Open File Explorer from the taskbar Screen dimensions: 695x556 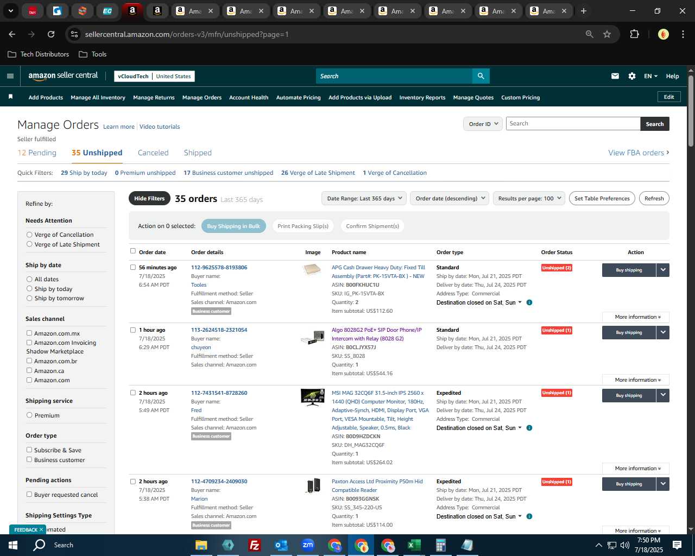coord(201,545)
